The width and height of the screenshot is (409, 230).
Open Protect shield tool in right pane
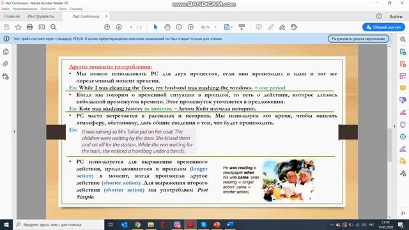403,125
